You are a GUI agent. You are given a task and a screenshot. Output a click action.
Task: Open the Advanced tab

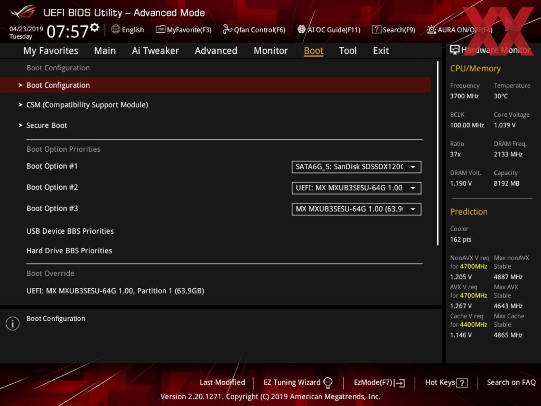(216, 51)
